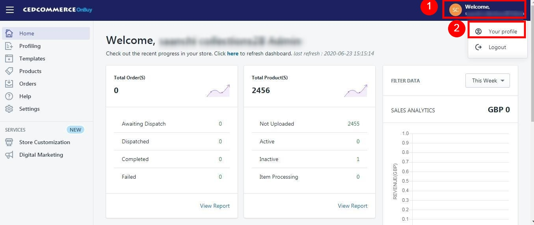This screenshot has height=225, width=534.
Task: Click the Completed orders row
Action: tap(172, 159)
